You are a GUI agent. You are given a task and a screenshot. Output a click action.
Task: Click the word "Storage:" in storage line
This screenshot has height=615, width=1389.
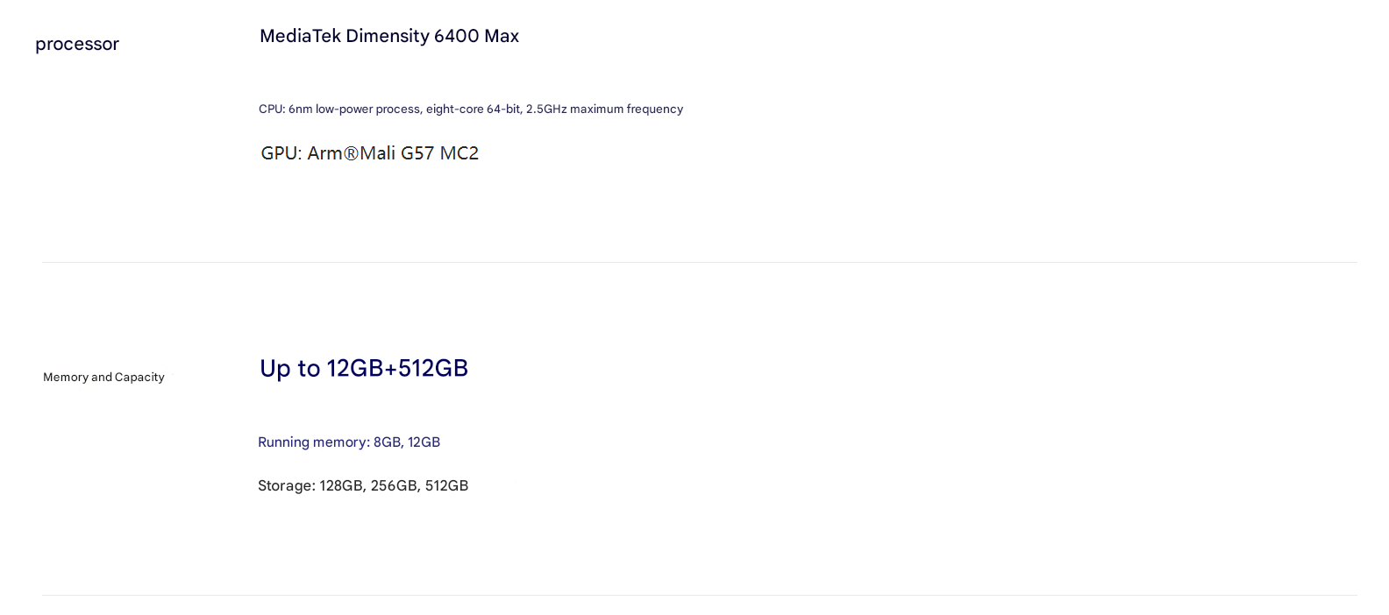[286, 486]
